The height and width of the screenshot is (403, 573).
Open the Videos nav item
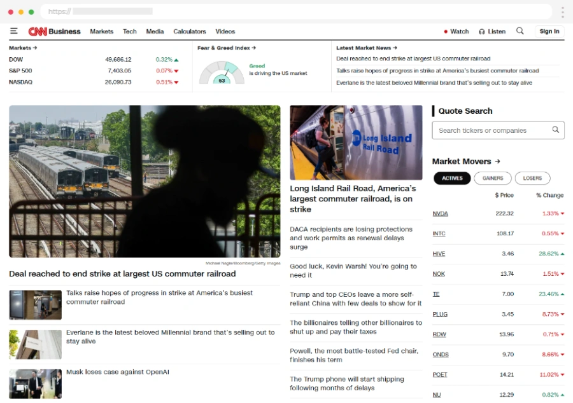(225, 31)
